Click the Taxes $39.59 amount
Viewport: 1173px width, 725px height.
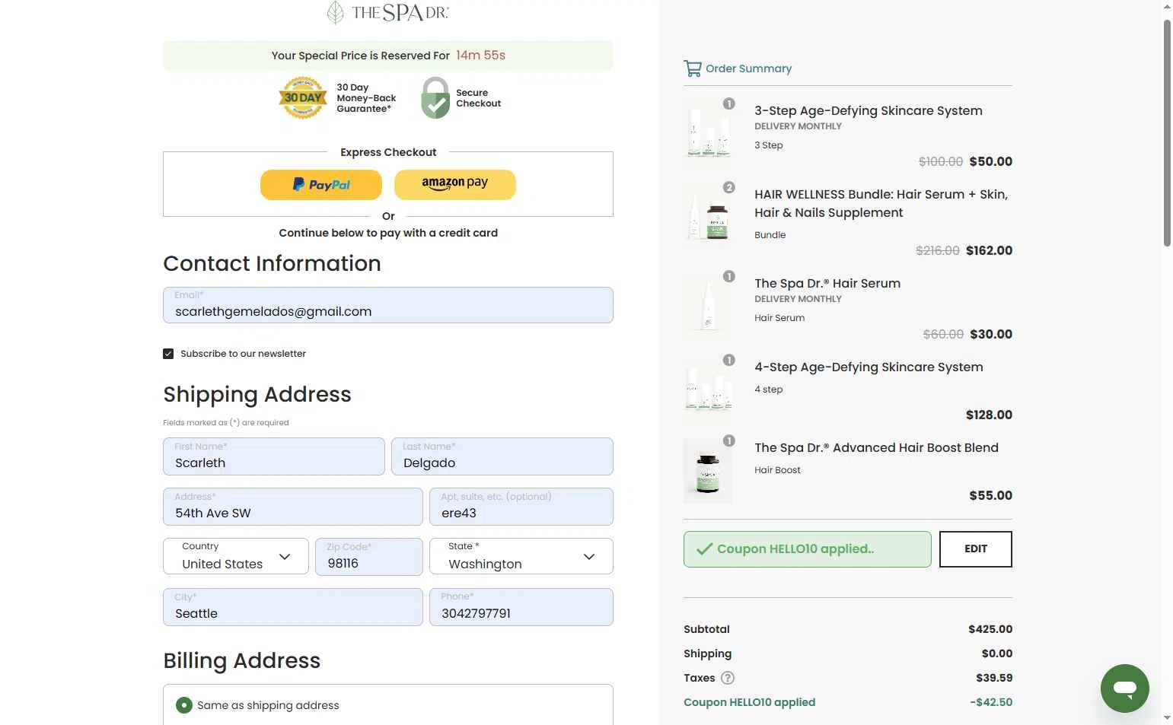994,678
